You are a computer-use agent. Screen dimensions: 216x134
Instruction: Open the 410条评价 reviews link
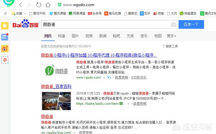click(139, 77)
